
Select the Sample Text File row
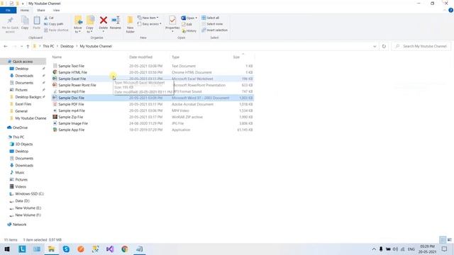click(153, 66)
